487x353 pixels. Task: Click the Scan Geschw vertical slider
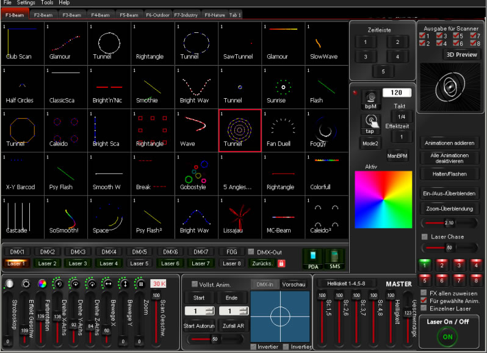pos(156,318)
